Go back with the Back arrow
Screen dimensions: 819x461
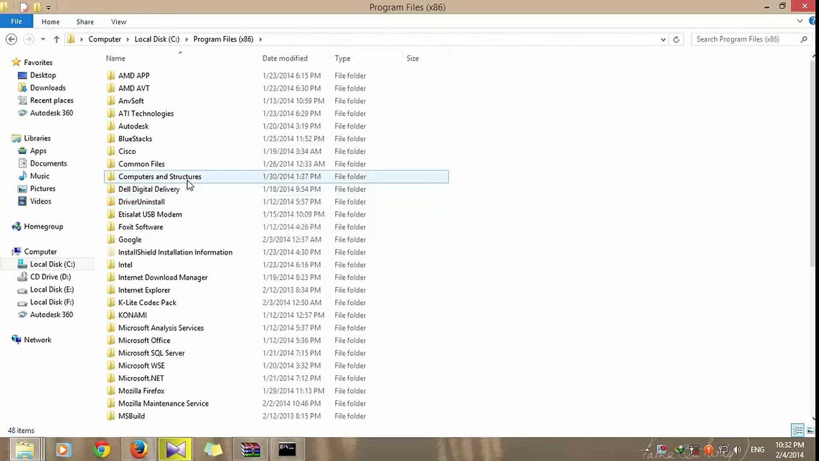[x=12, y=39]
